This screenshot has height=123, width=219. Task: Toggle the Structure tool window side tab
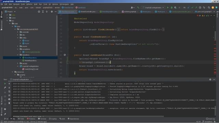coord(1,100)
